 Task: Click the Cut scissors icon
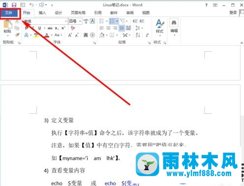(x=17, y=22)
